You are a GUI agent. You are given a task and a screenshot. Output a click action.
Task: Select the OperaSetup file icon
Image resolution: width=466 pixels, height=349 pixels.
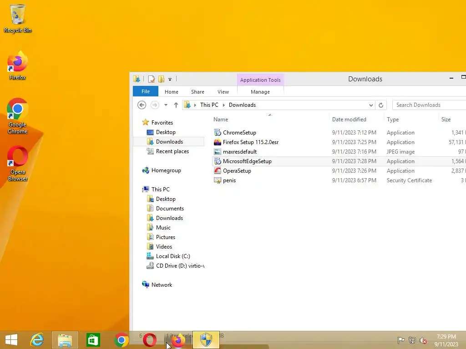point(218,171)
